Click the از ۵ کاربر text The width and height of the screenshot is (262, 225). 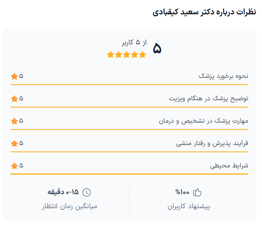coord(134,42)
